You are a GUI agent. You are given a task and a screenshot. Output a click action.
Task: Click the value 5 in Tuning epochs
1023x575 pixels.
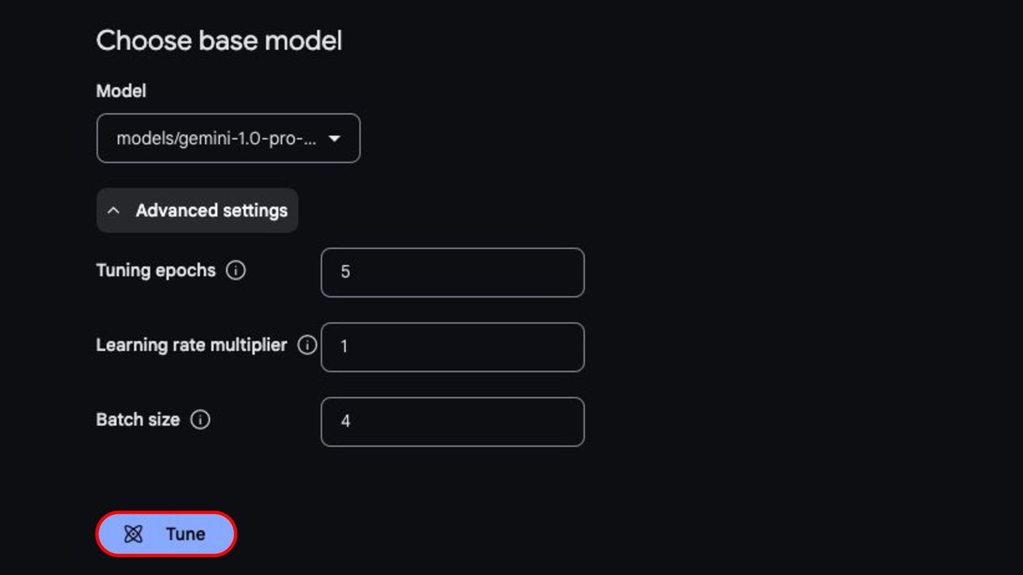[x=345, y=272]
